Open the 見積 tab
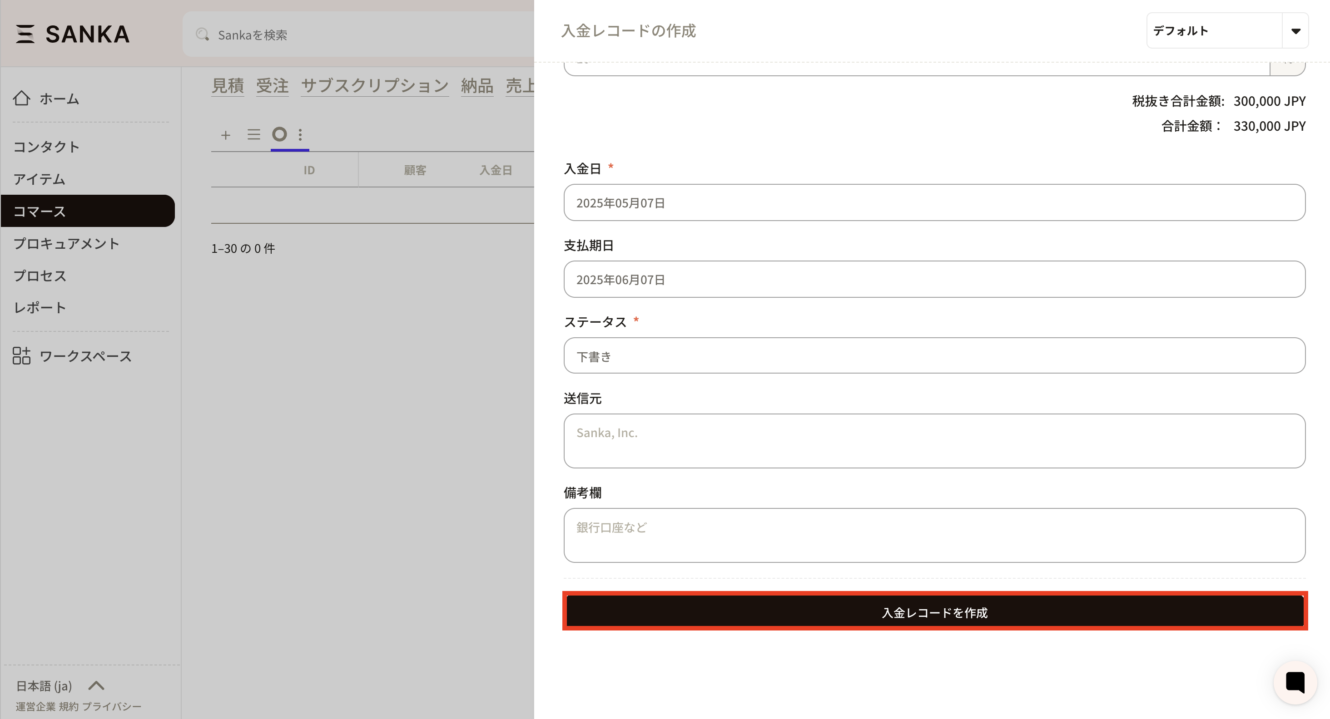The width and height of the screenshot is (1330, 719). point(228,86)
